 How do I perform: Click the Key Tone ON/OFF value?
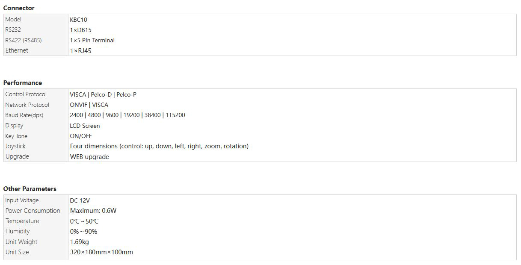[x=81, y=136]
